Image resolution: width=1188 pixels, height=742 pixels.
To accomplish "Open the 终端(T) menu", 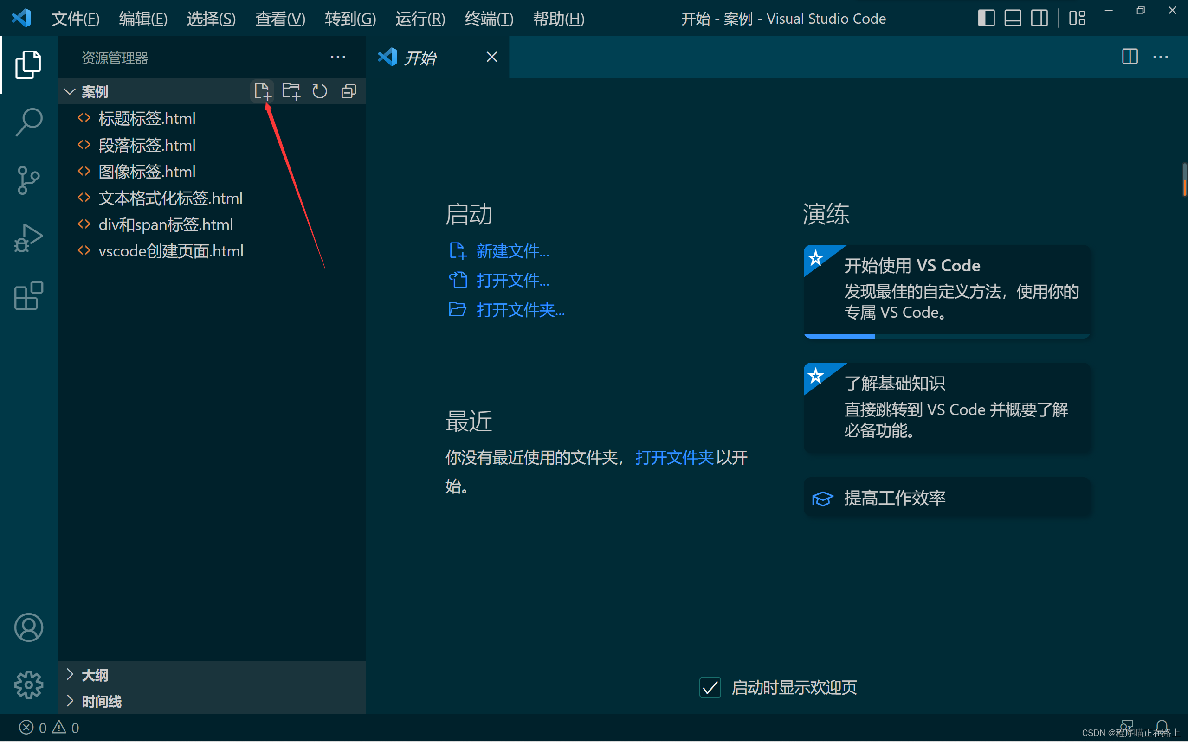I will point(489,19).
